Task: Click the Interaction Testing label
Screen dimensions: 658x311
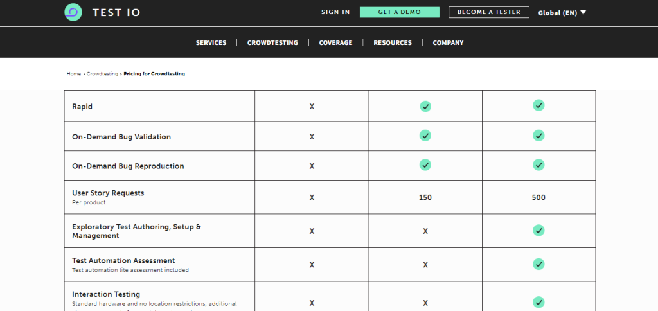Action: click(x=106, y=294)
